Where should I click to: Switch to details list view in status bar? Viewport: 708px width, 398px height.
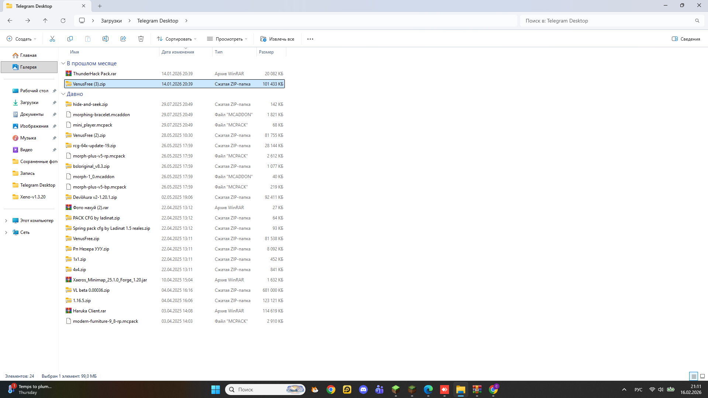point(694,376)
